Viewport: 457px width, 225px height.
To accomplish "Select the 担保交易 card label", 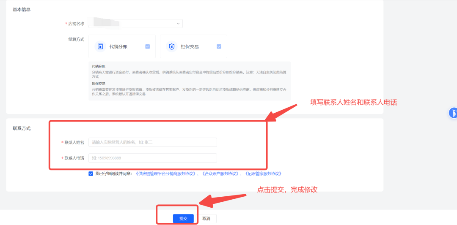I will click(190, 46).
